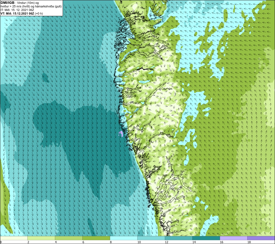Screen dimensions: 275x244
Task: Click the legend tick label '16'
Action: pyautogui.click(x=221, y=242)
